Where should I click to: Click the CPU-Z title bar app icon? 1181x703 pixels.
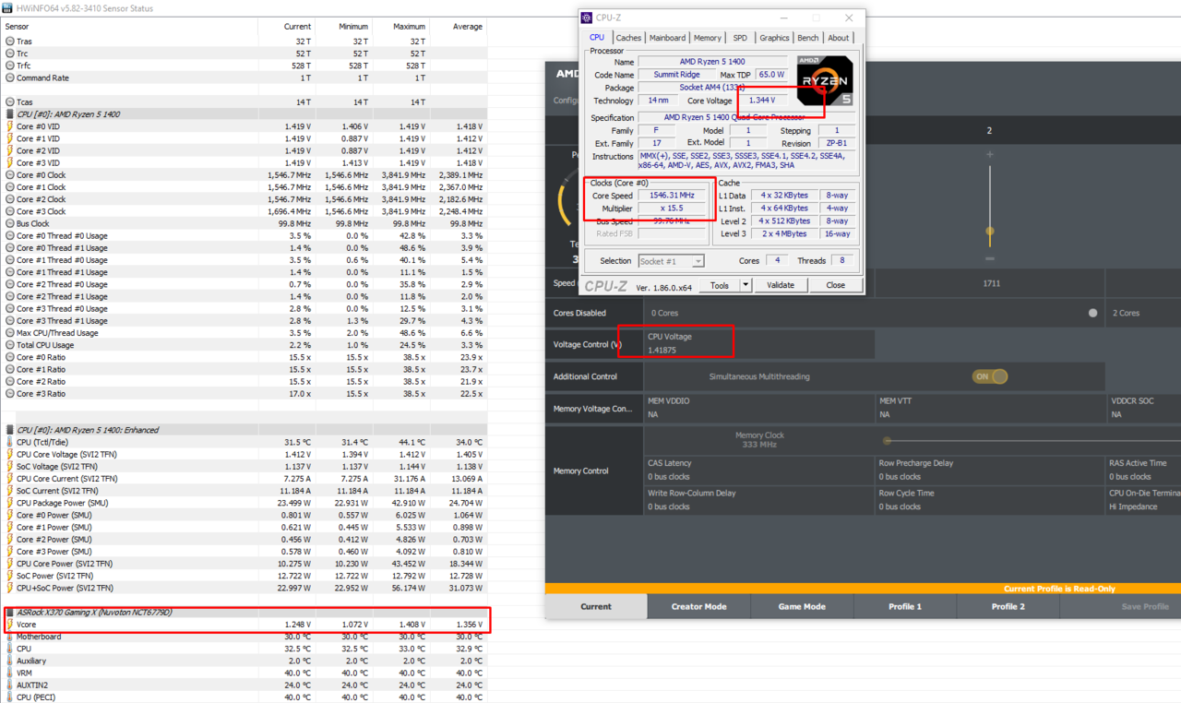pos(587,18)
